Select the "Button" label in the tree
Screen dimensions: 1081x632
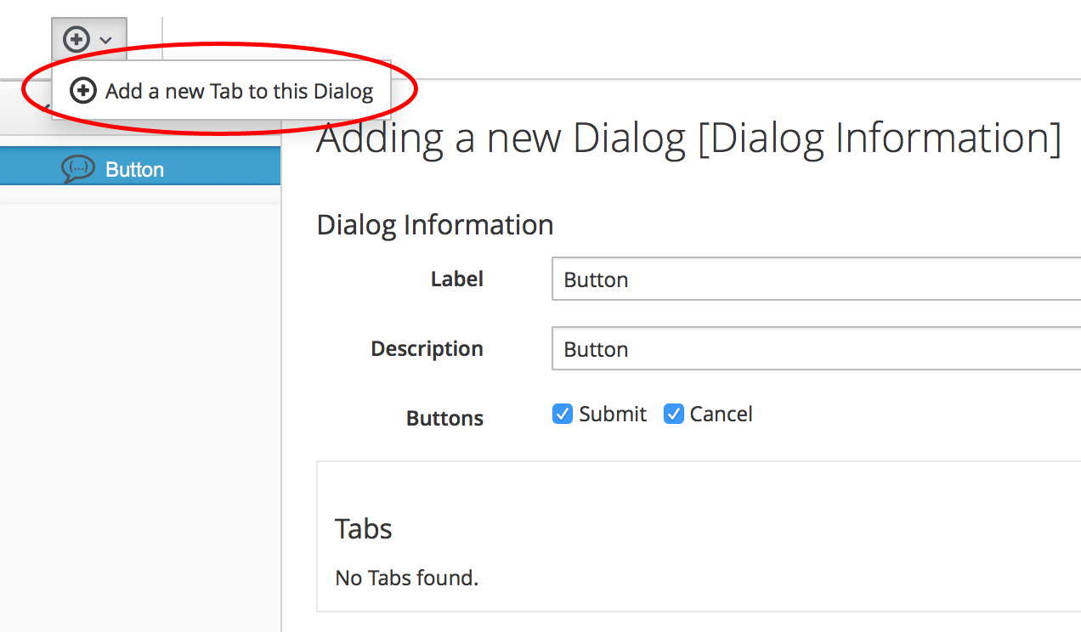pos(134,170)
